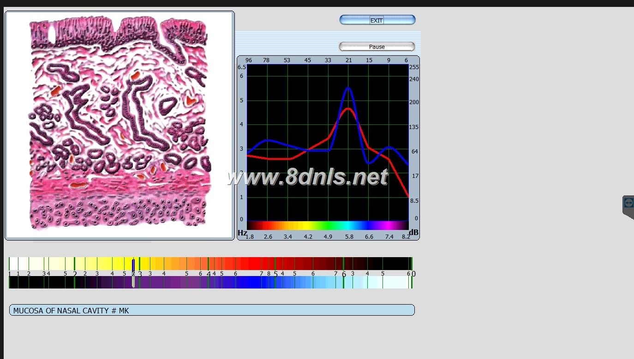Click the TeamViewer remote access icon
The image size is (634, 359).
[x=628, y=203]
